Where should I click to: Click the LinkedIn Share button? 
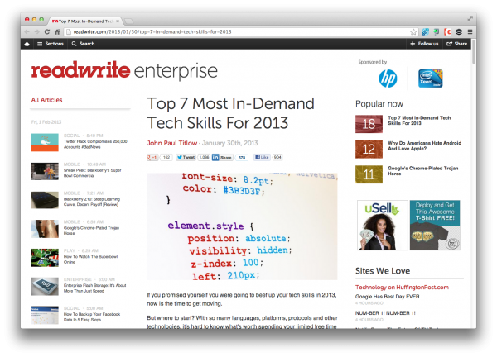click(x=223, y=157)
